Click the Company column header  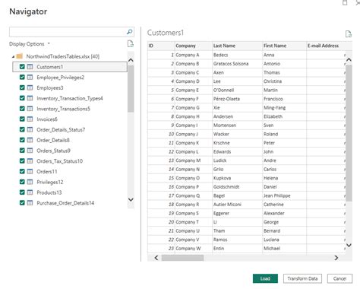(x=194, y=46)
